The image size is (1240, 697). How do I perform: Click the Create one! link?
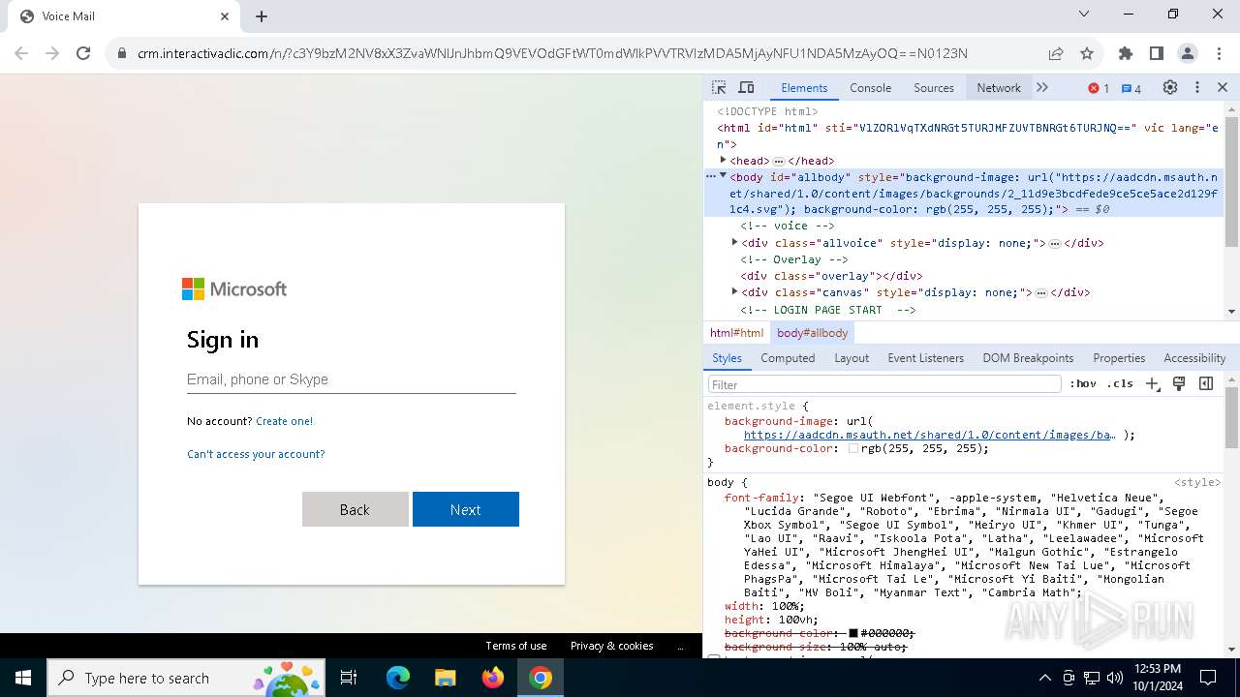[x=284, y=421]
